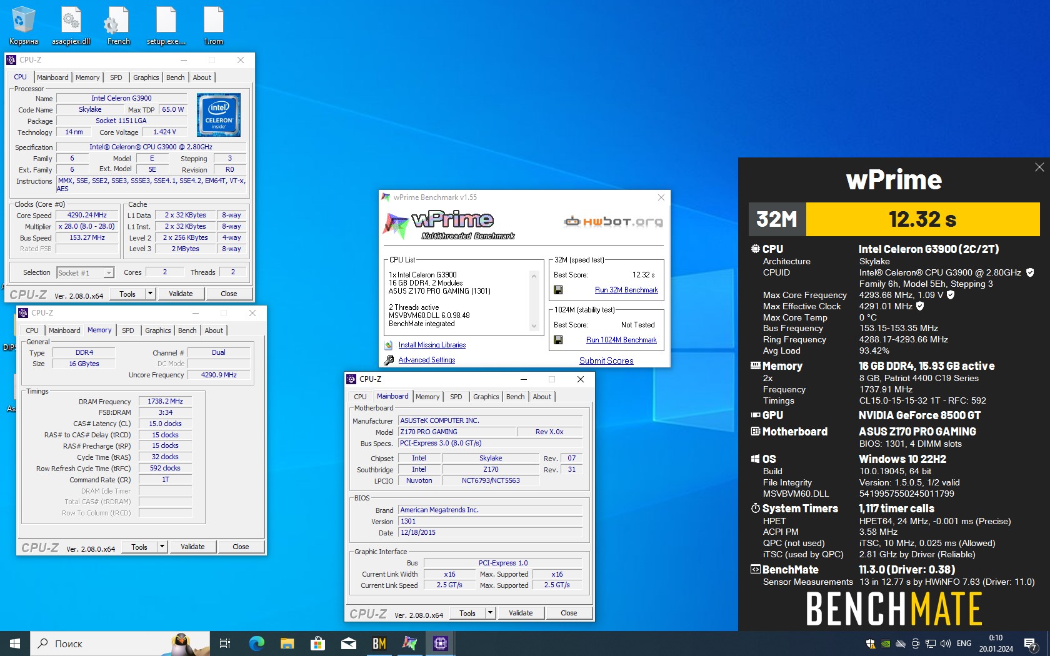
Task: Switch to CPU-Z via its taskbar icon
Action: click(440, 644)
